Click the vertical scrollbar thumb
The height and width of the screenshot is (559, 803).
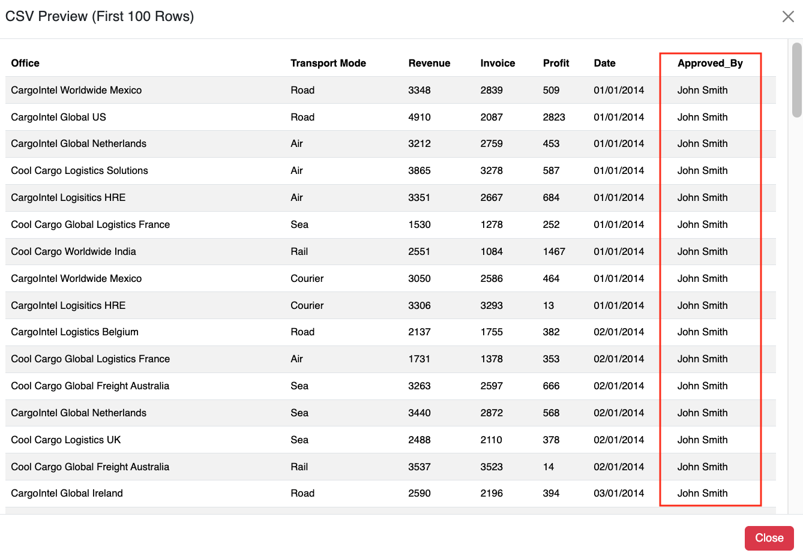click(x=796, y=80)
